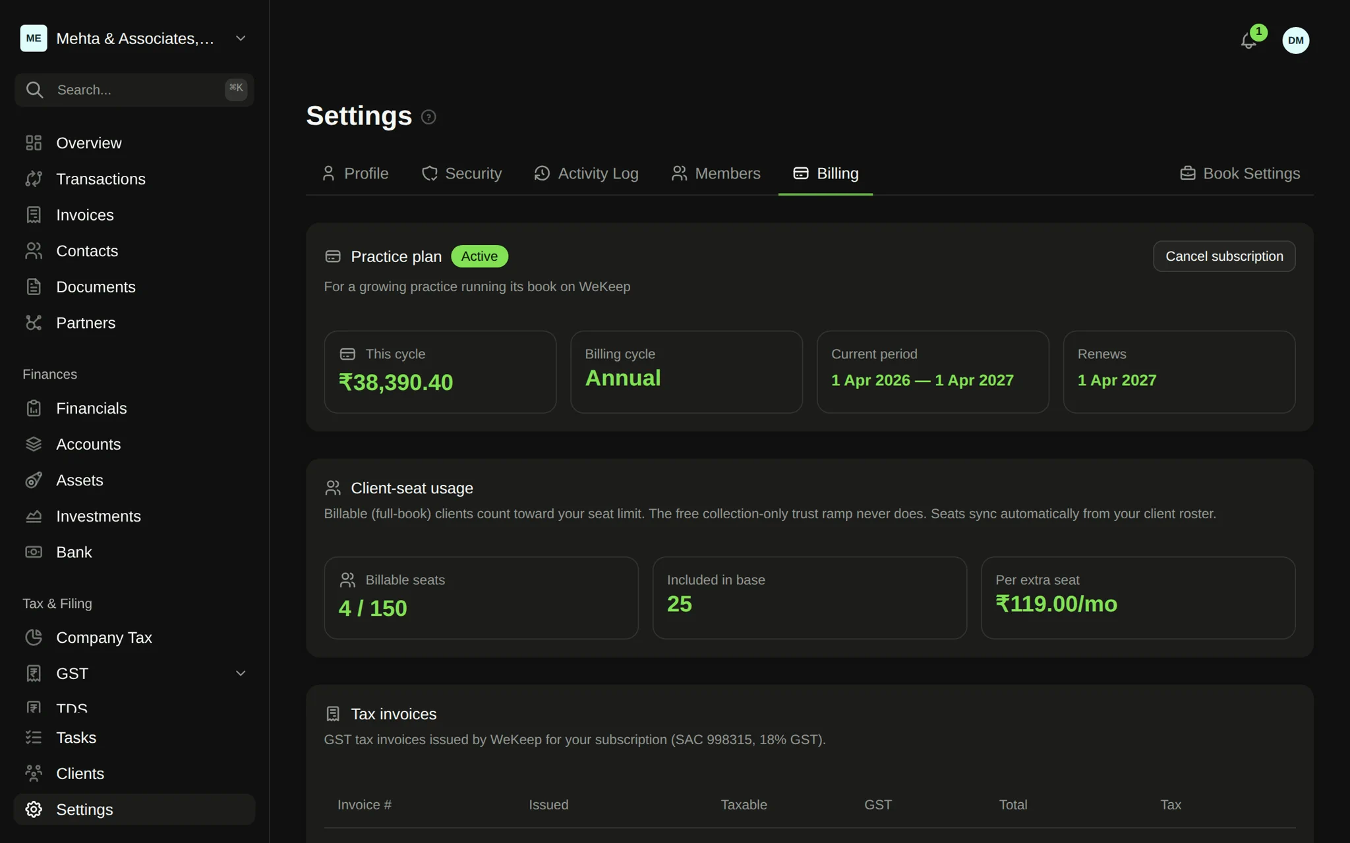
Task: Click the receipt icon beside Tax invoices
Action: (333, 714)
